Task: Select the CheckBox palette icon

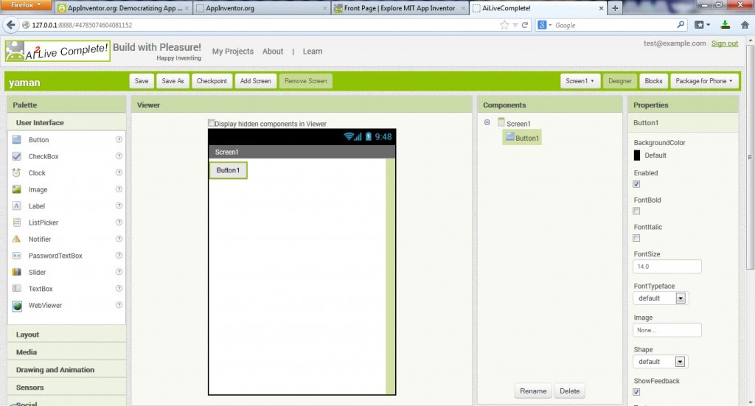Action: tap(17, 156)
